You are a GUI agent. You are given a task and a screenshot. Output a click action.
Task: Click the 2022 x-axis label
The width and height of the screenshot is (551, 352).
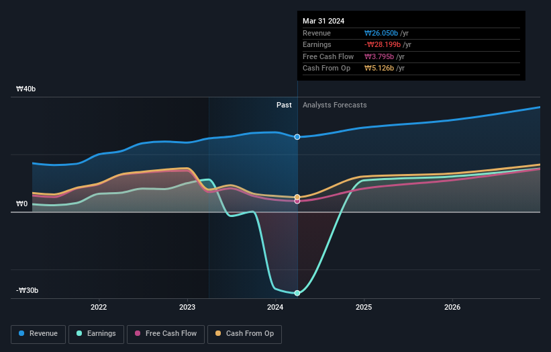point(99,307)
